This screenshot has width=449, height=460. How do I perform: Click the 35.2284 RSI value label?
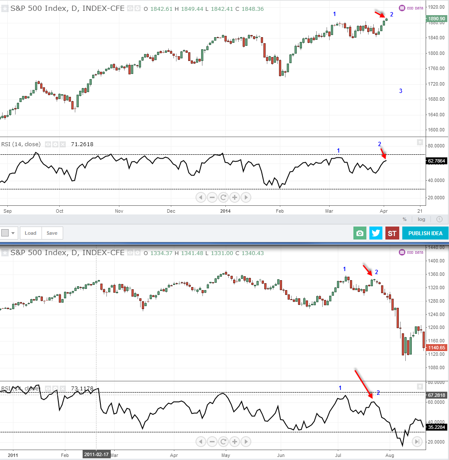point(436,427)
